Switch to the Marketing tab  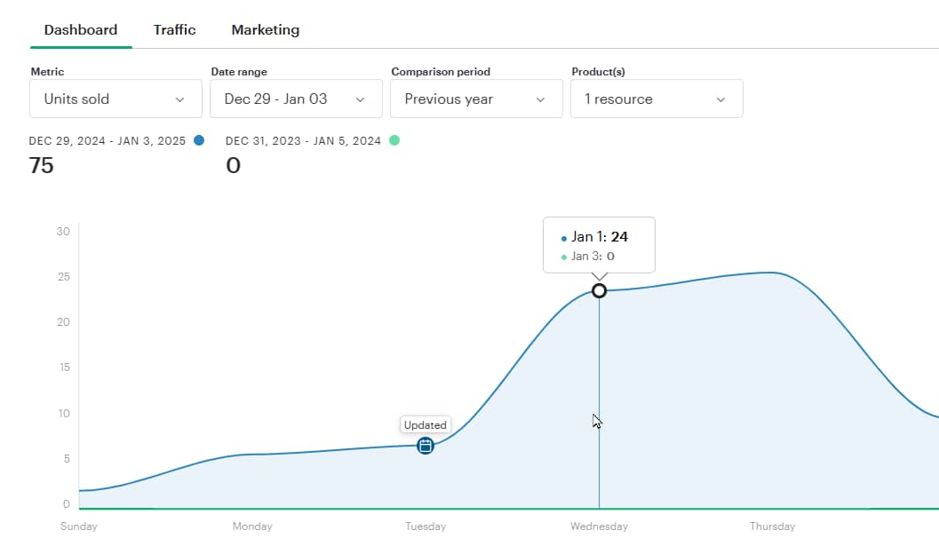[x=265, y=29]
